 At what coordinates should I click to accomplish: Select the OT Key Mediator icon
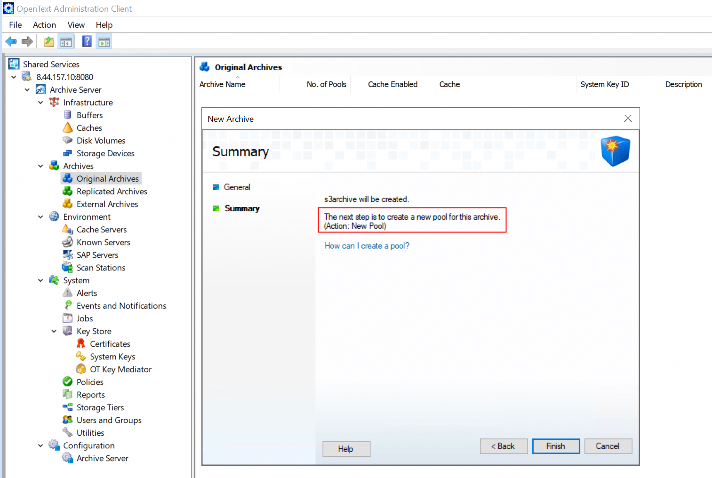coord(81,369)
